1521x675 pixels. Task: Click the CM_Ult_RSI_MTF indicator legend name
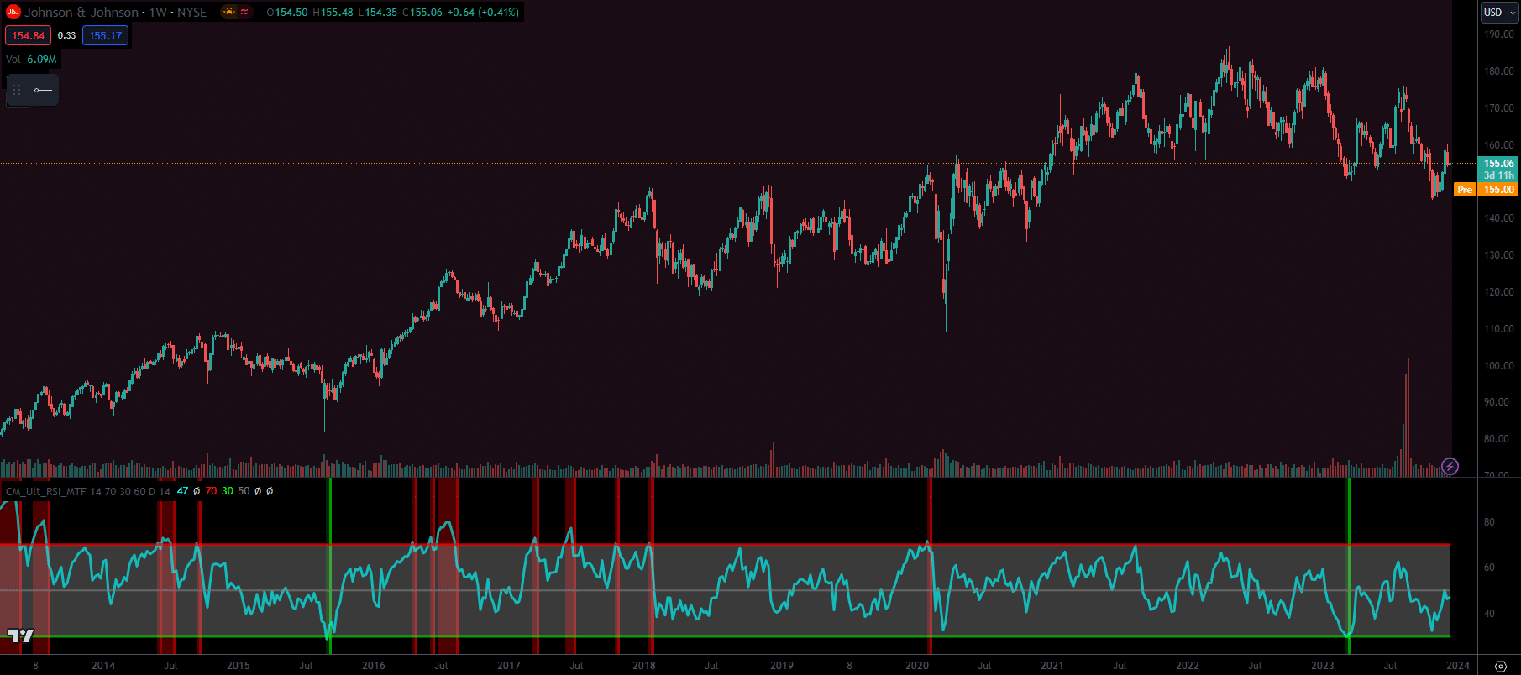tap(46, 491)
